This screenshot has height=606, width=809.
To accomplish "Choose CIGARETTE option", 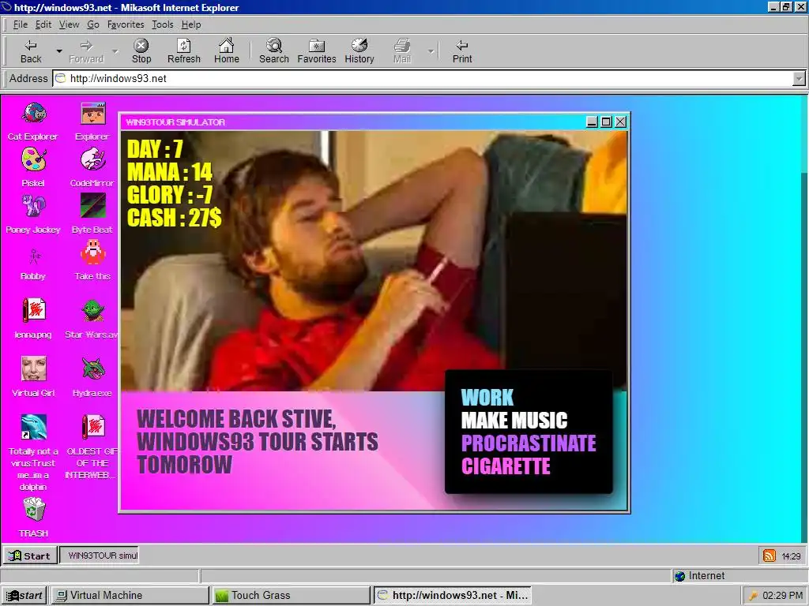I will click(506, 466).
